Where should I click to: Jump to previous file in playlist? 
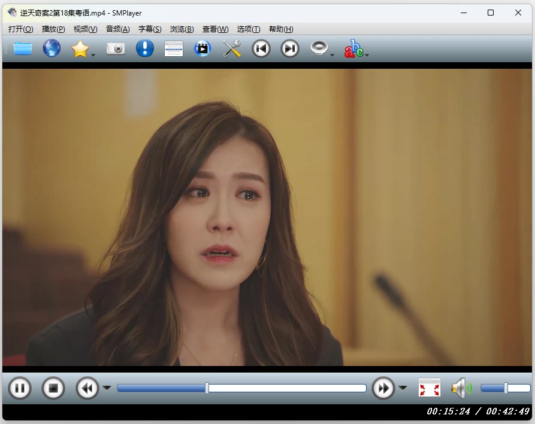click(x=261, y=48)
